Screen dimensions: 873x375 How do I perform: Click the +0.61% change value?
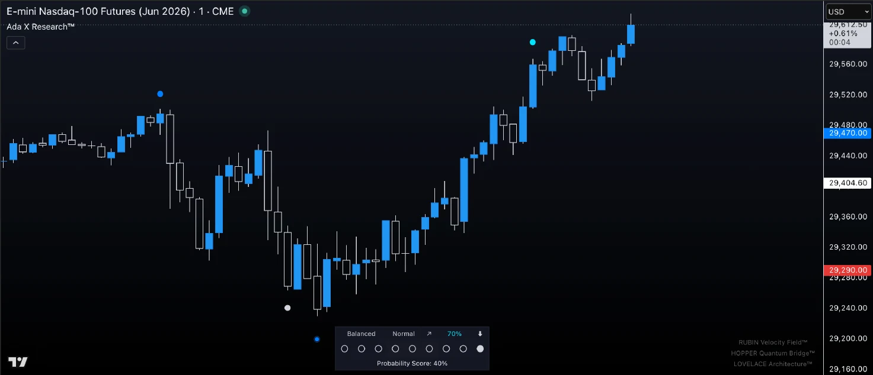(x=843, y=34)
